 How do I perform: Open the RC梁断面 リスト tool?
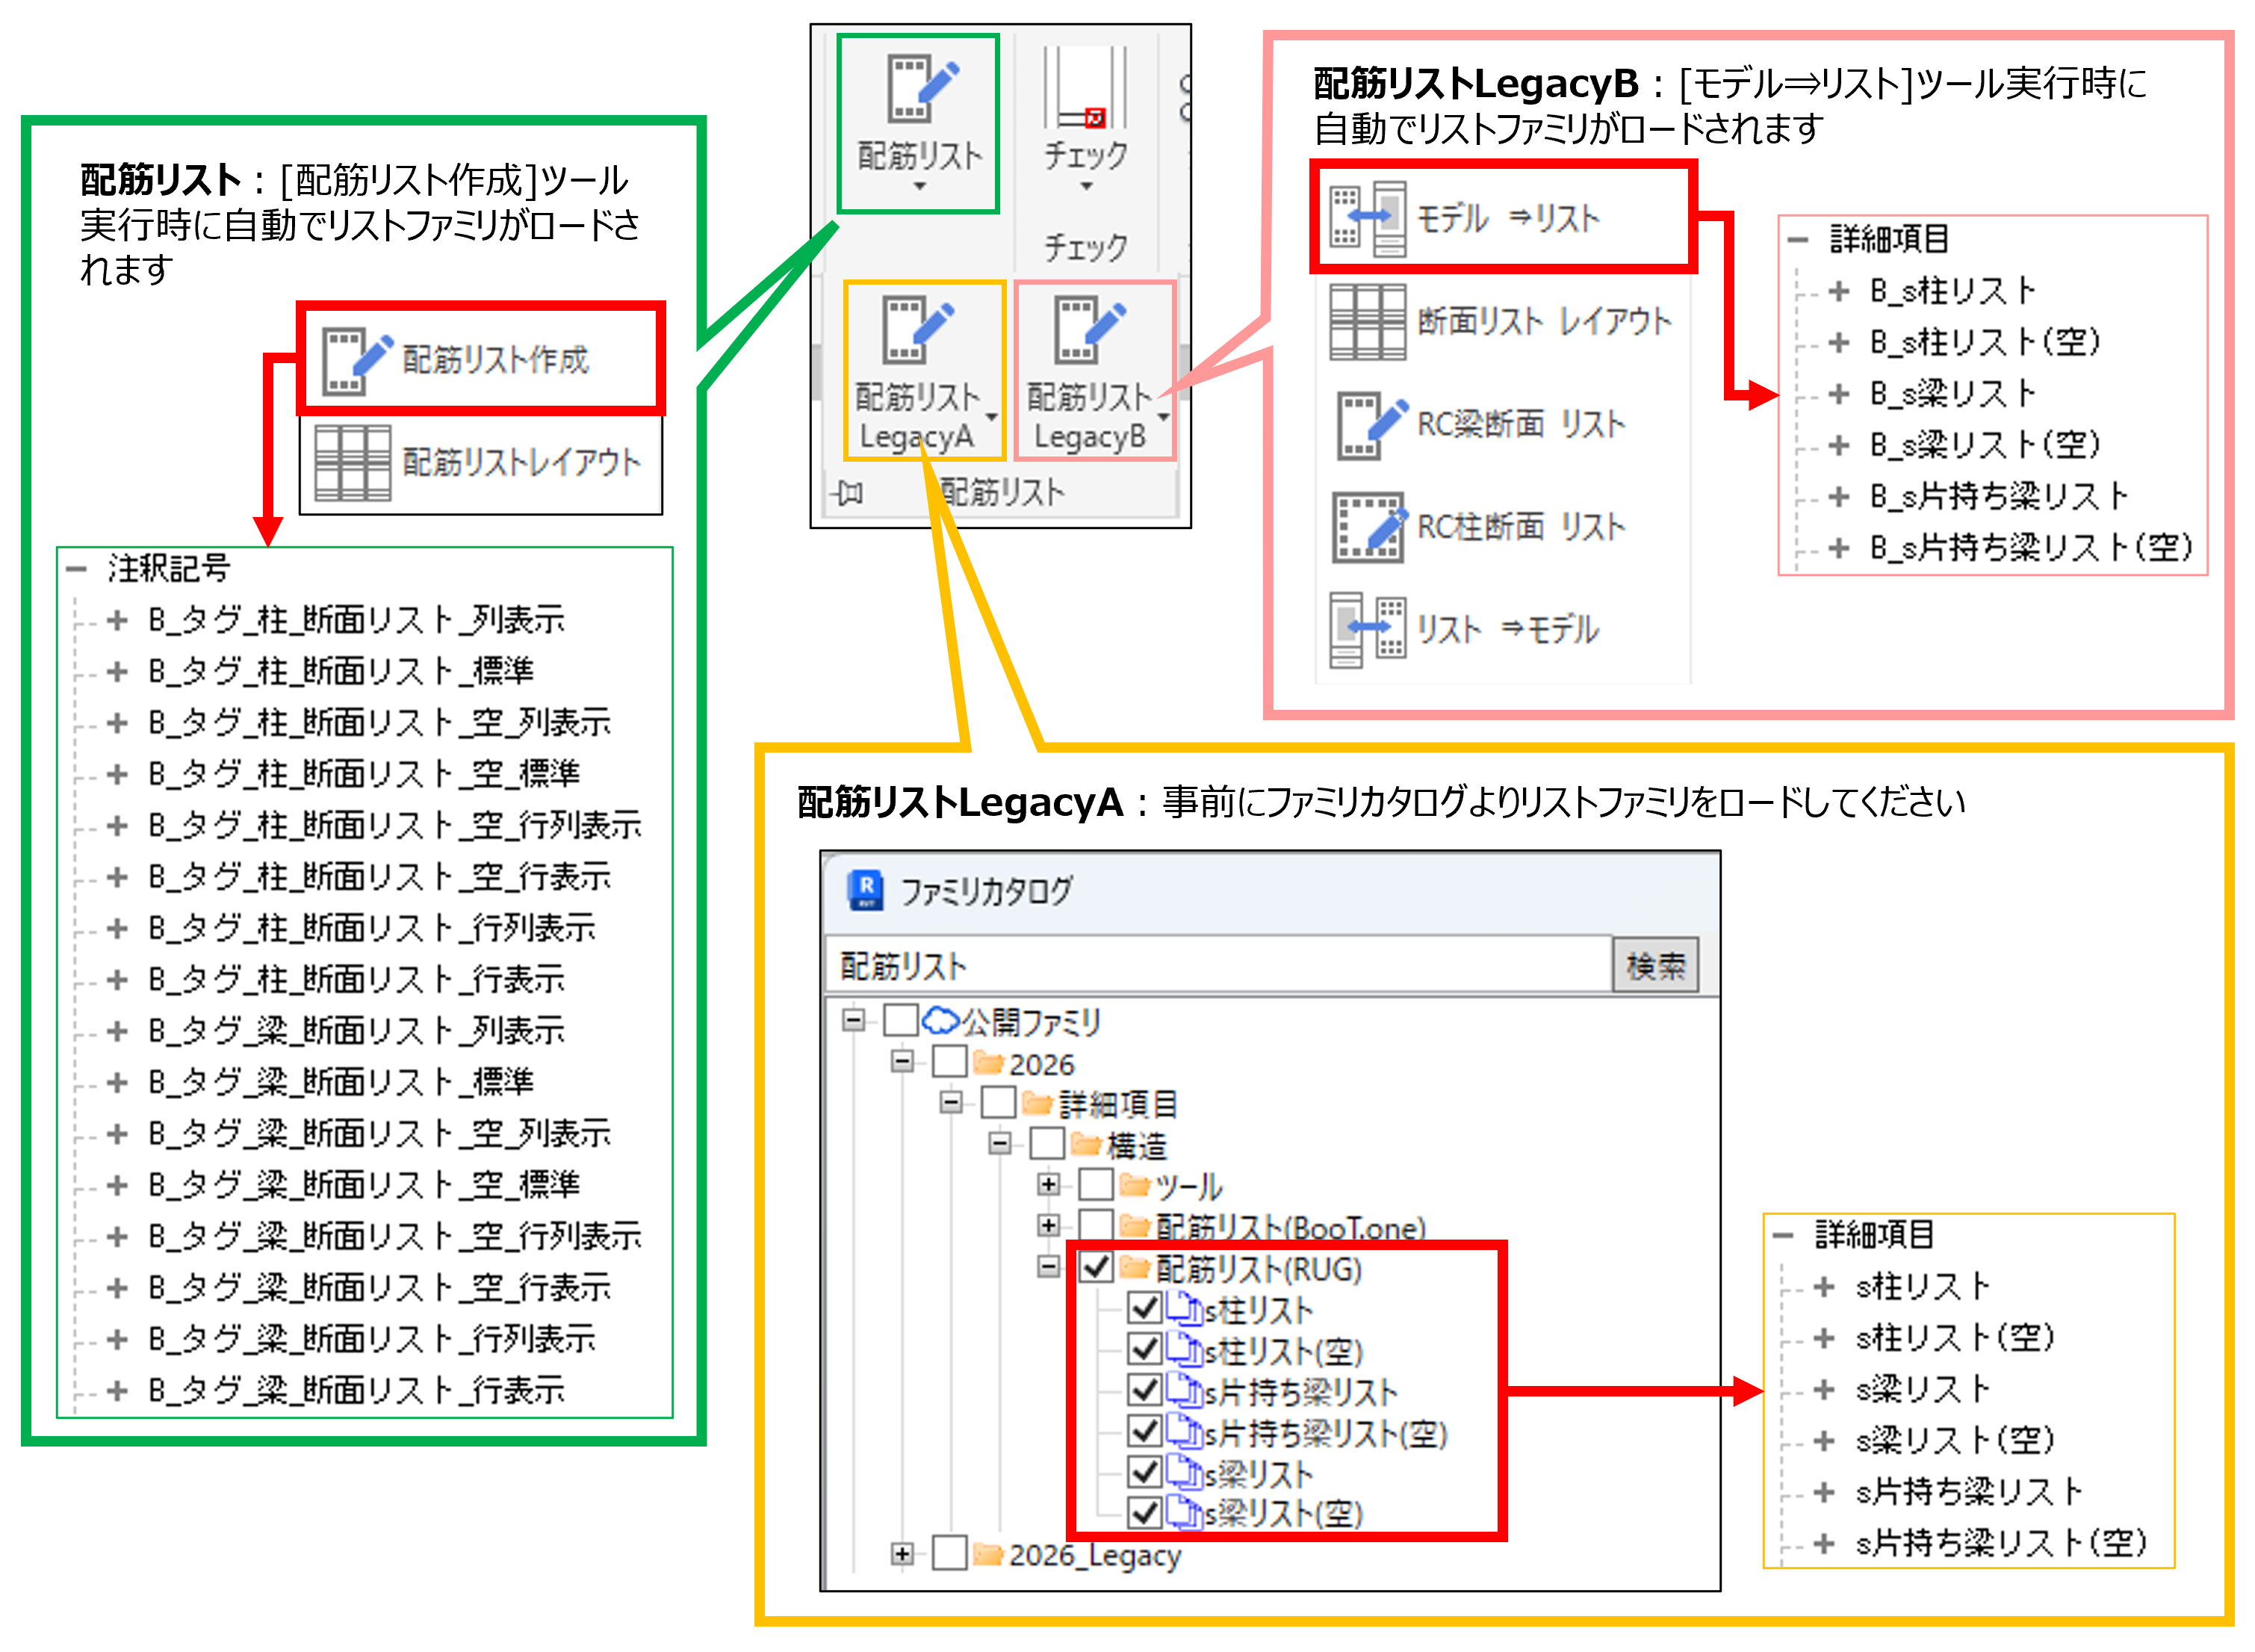click(1481, 425)
